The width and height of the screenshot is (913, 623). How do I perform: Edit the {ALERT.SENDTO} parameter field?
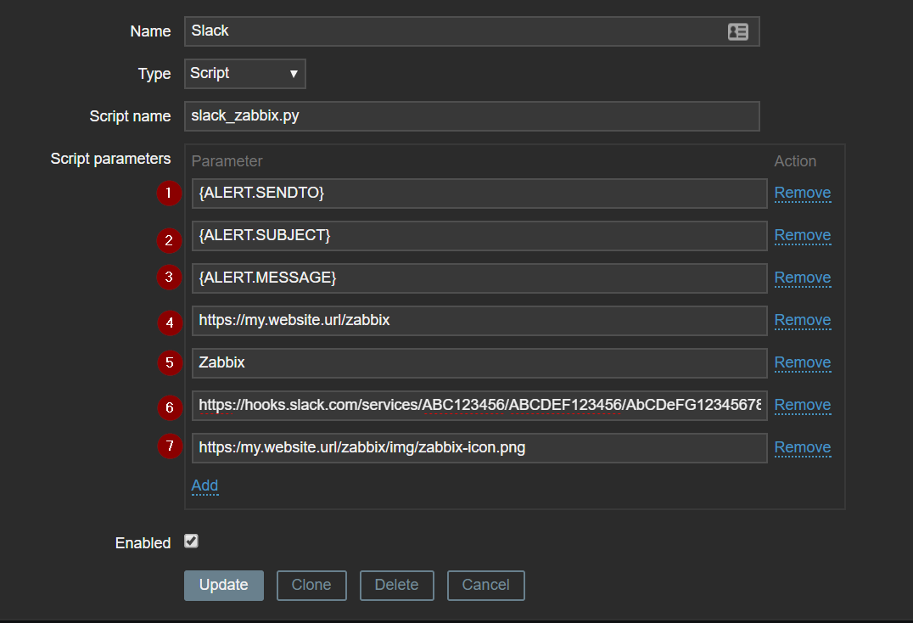click(x=479, y=194)
